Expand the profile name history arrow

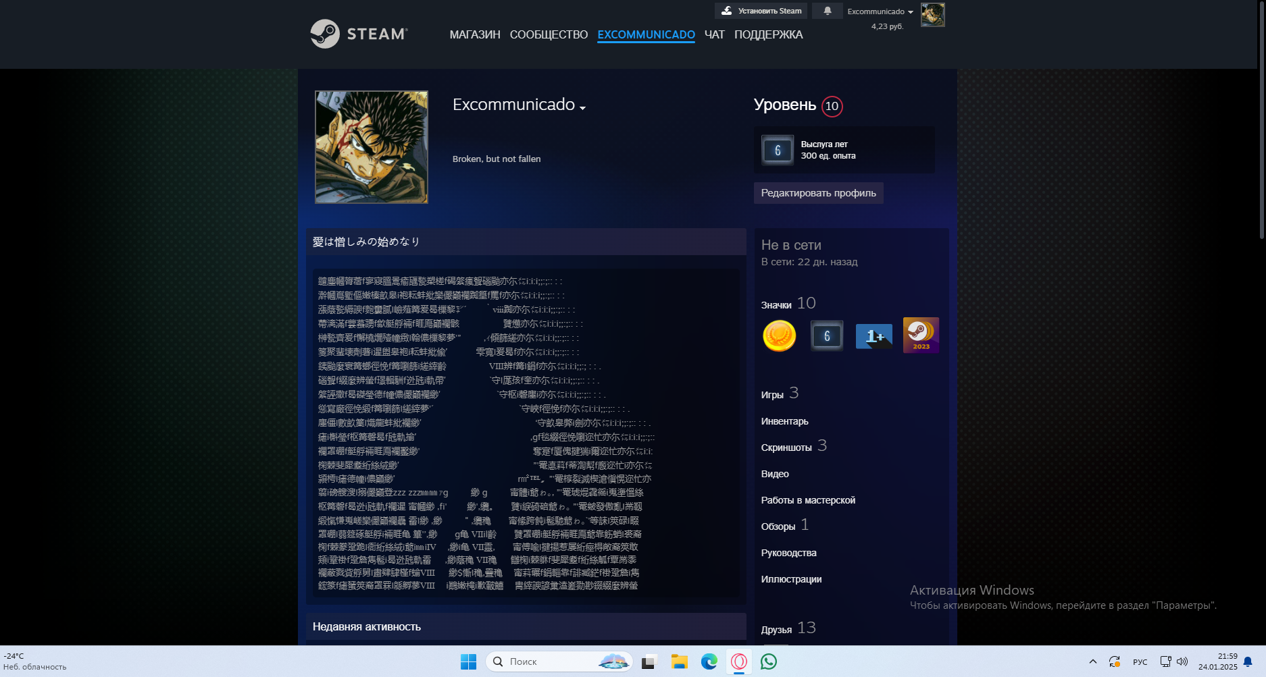click(582, 107)
